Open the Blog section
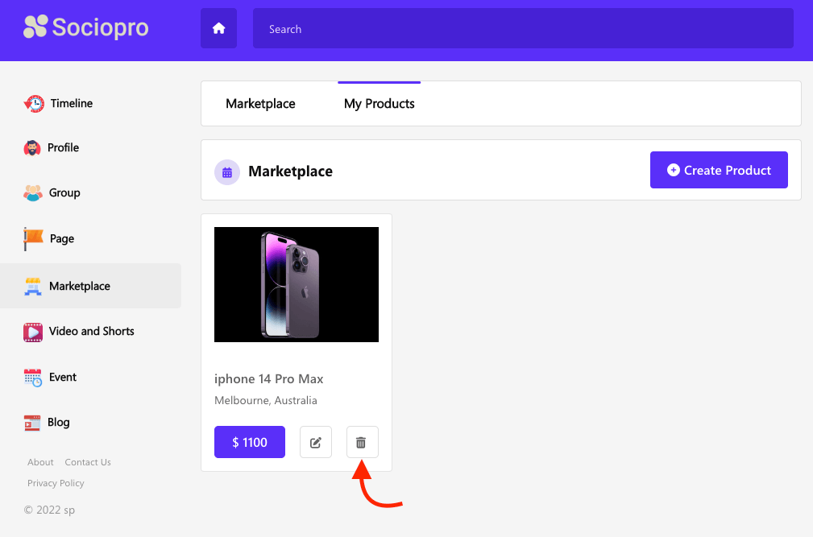 (x=33, y=422)
